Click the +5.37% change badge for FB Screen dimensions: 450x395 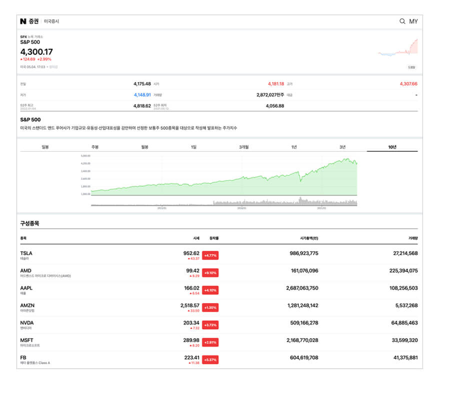point(210,360)
